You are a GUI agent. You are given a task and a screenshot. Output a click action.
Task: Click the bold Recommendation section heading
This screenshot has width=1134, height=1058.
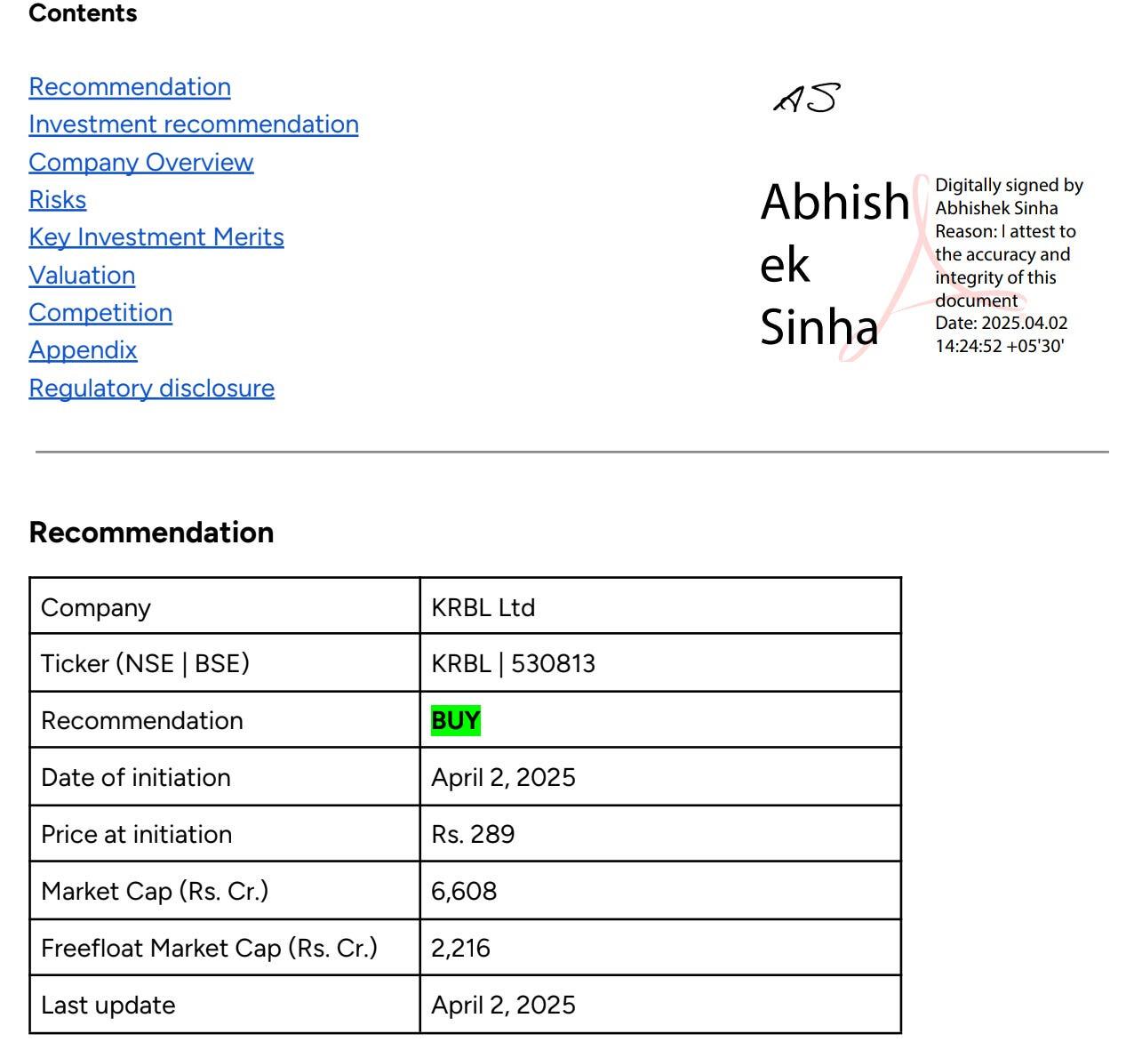pyautogui.click(x=152, y=533)
